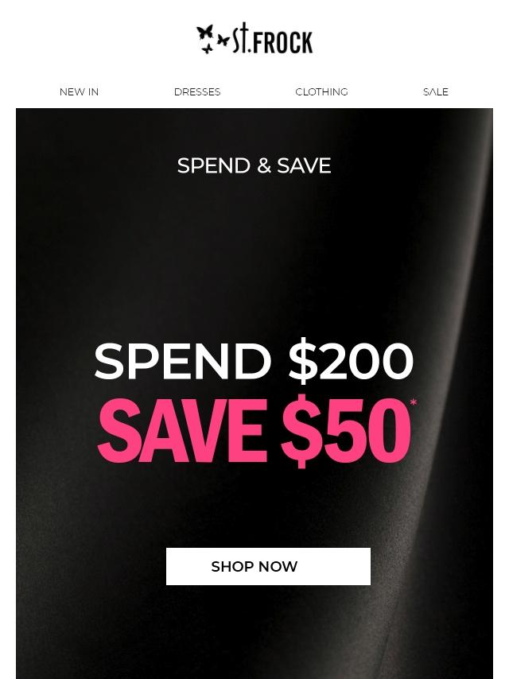Click the pink asterisk after SAVE $50
509x679 pixels.
pos(413,404)
